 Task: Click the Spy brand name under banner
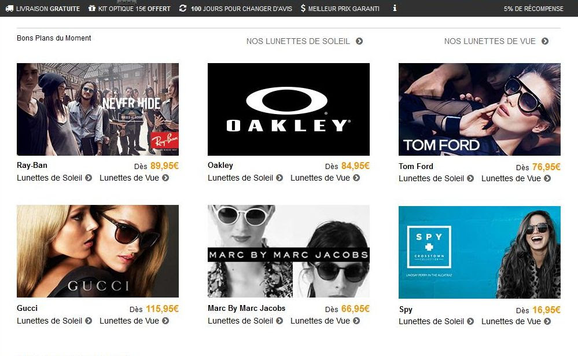[x=406, y=310]
